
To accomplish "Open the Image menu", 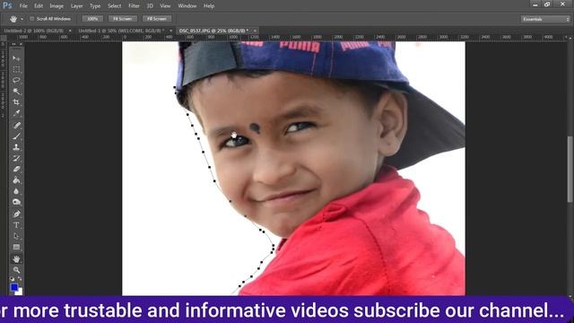I will (57, 6).
